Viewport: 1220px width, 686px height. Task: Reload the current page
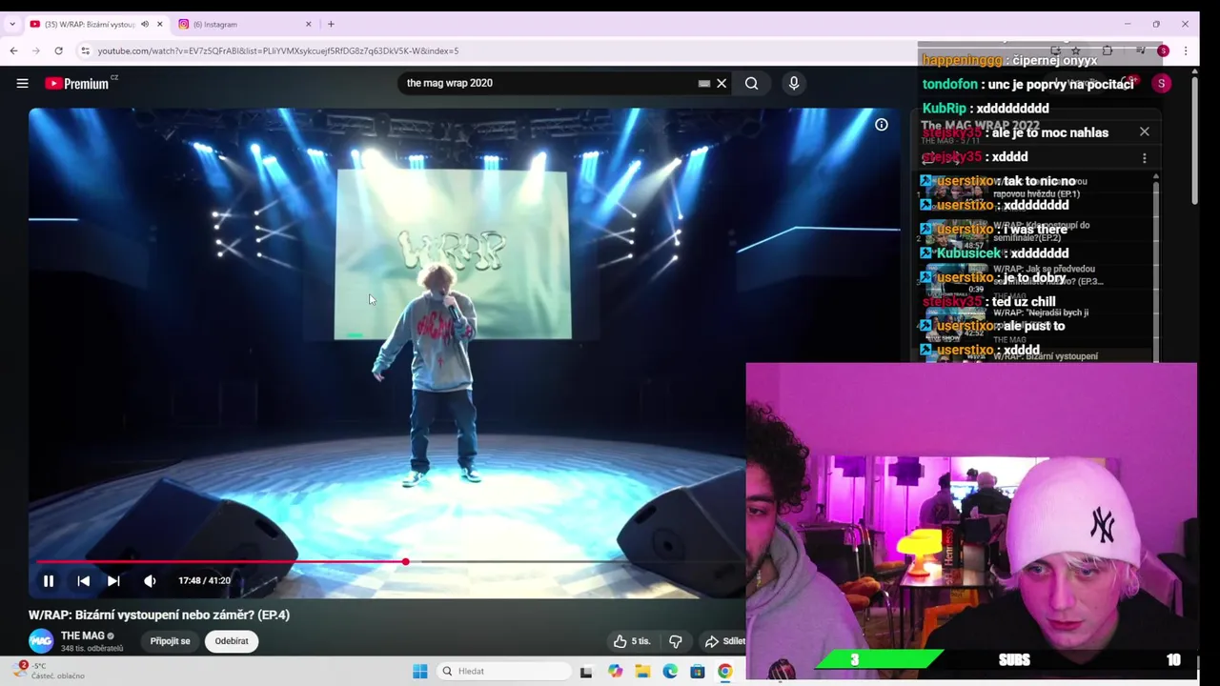(x=59, y=50)
